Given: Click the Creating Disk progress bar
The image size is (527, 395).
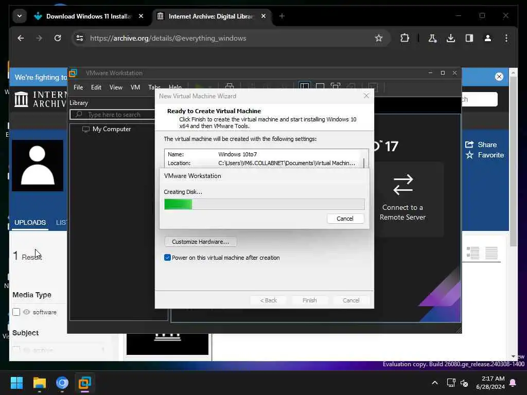Looking at the screenshot, I should pos(264,204).
